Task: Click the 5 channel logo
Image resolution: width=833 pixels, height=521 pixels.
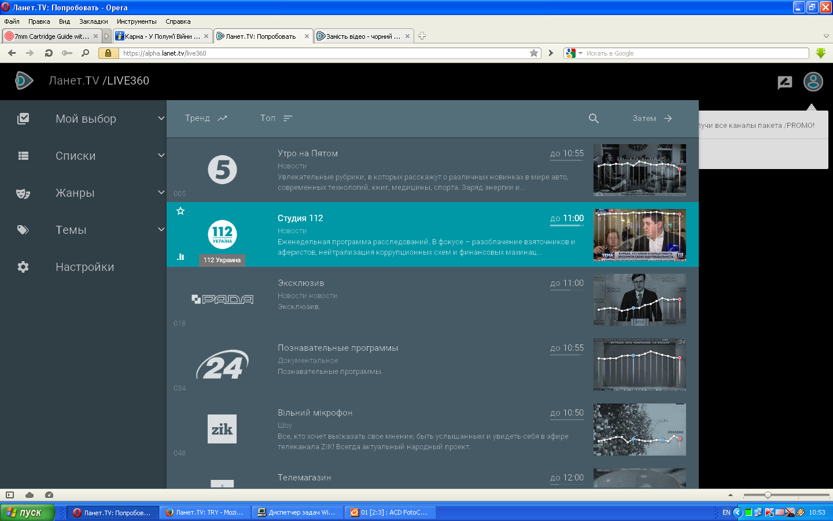Action: pos(222,170)
